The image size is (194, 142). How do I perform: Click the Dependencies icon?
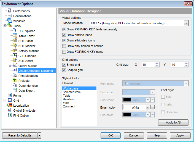(15, 85)
